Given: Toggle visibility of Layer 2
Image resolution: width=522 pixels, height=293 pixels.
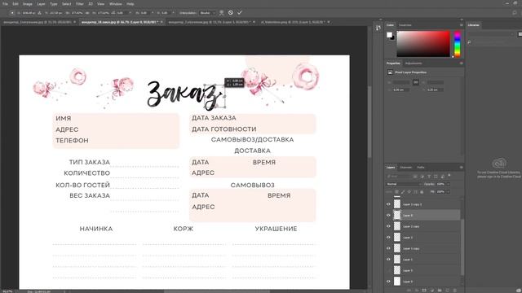Looking at the screenshot, I should click(x=388, y=237).
